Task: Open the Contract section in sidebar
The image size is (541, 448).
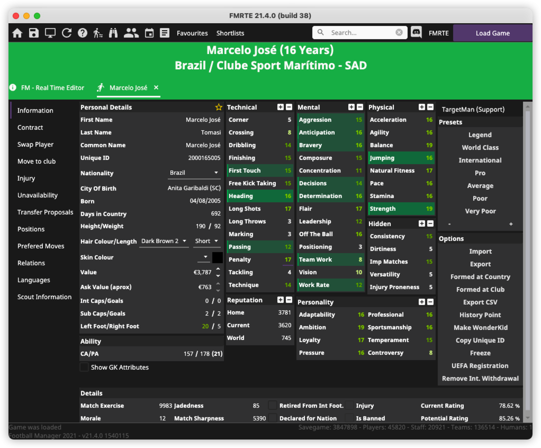Action: [x=30, y=127]
